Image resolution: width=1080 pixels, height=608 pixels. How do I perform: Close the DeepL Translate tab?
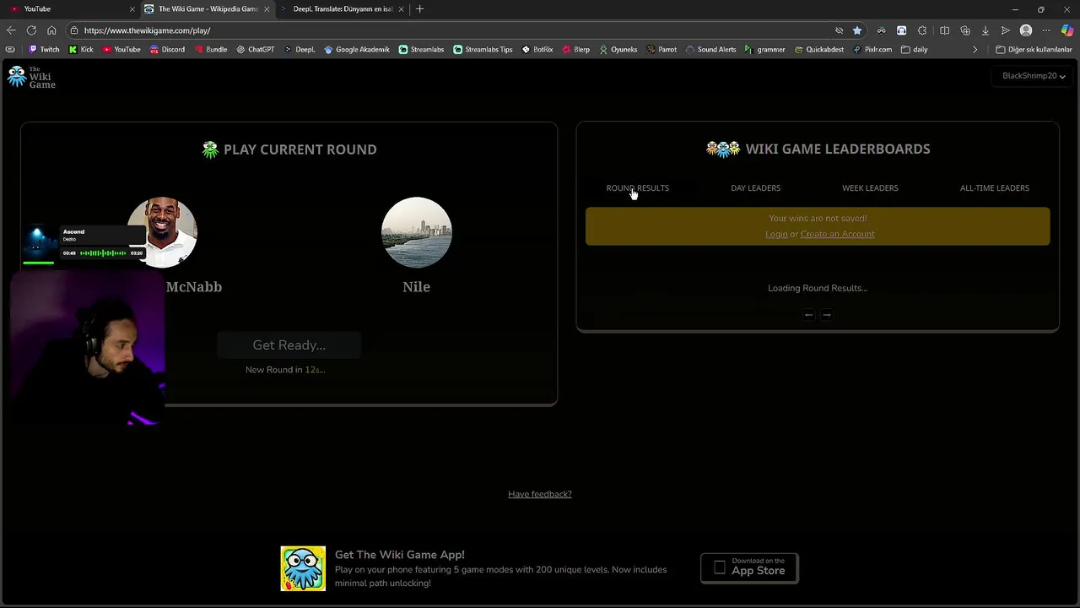click(x=401, y=8)
